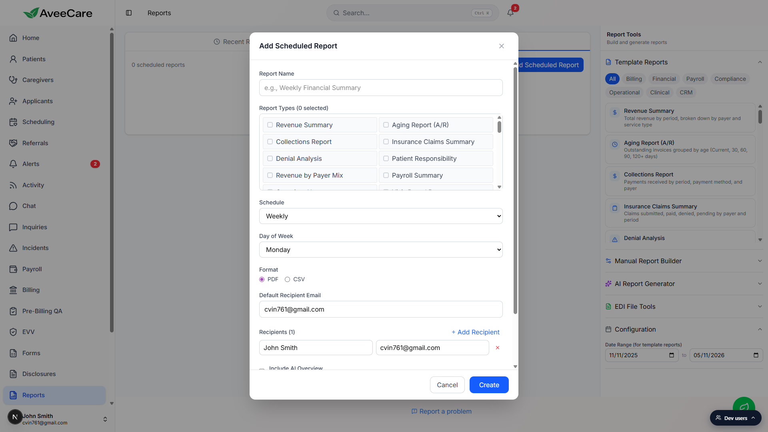Viewport: 768px width, 432px height.
Task: Select the All template filter
Action: point(612,79)
